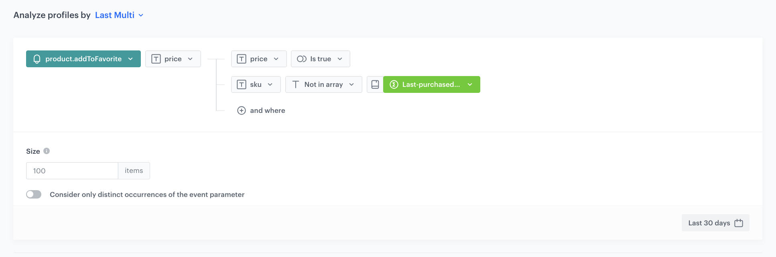Click the bell icon on product.addToFavorite

37,59
